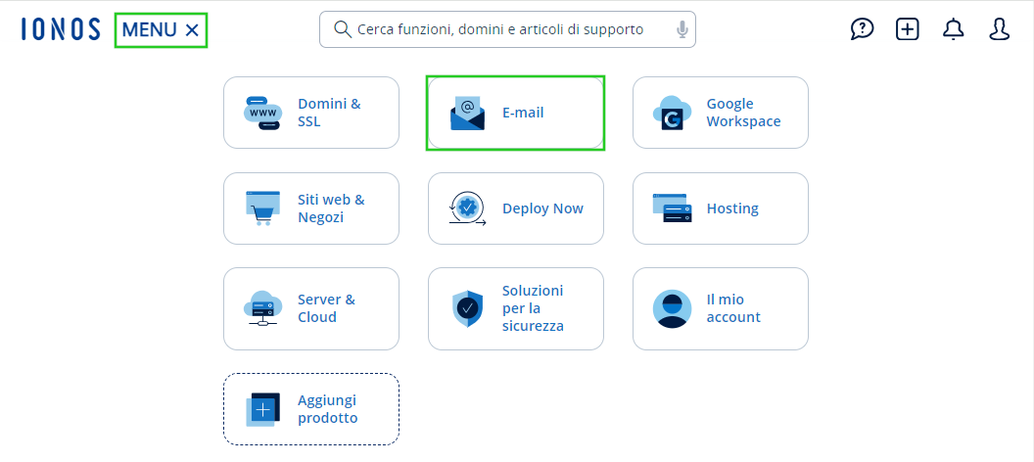The width and height of the screenshot is (1034, 462).
Task: Open the Deploy Now label
Action: 542,208
